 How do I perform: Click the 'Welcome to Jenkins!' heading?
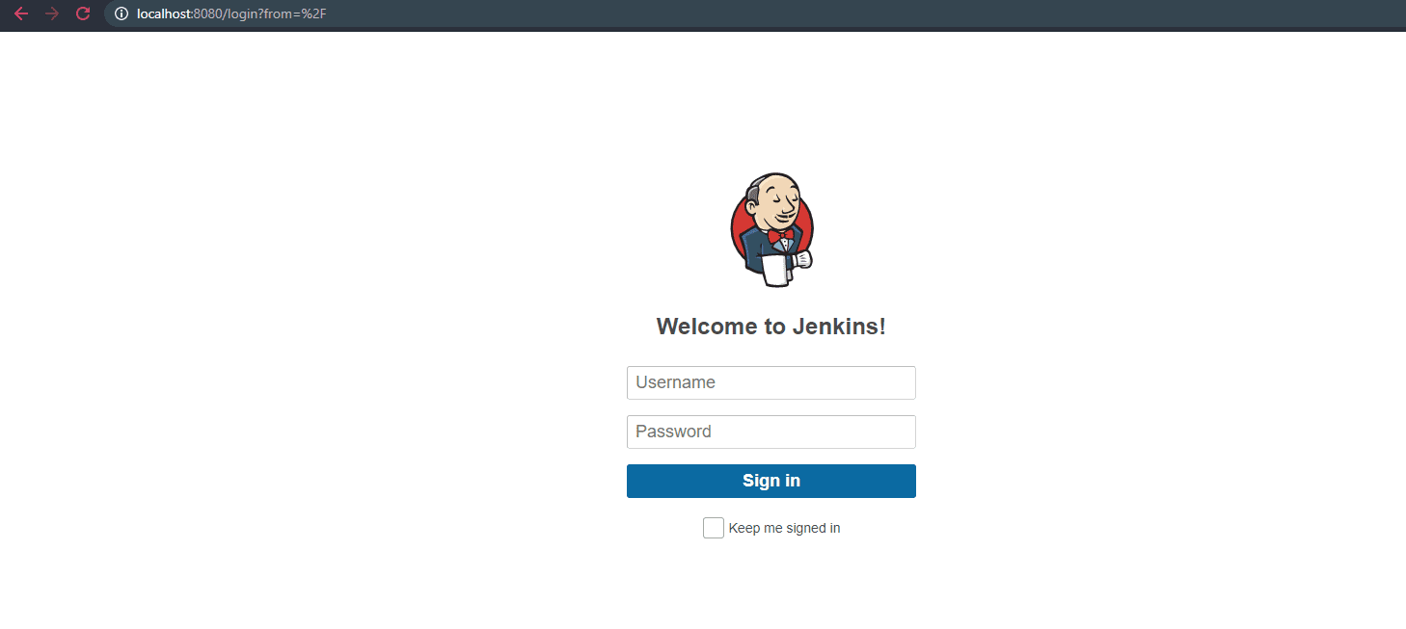tap(771, 327)
